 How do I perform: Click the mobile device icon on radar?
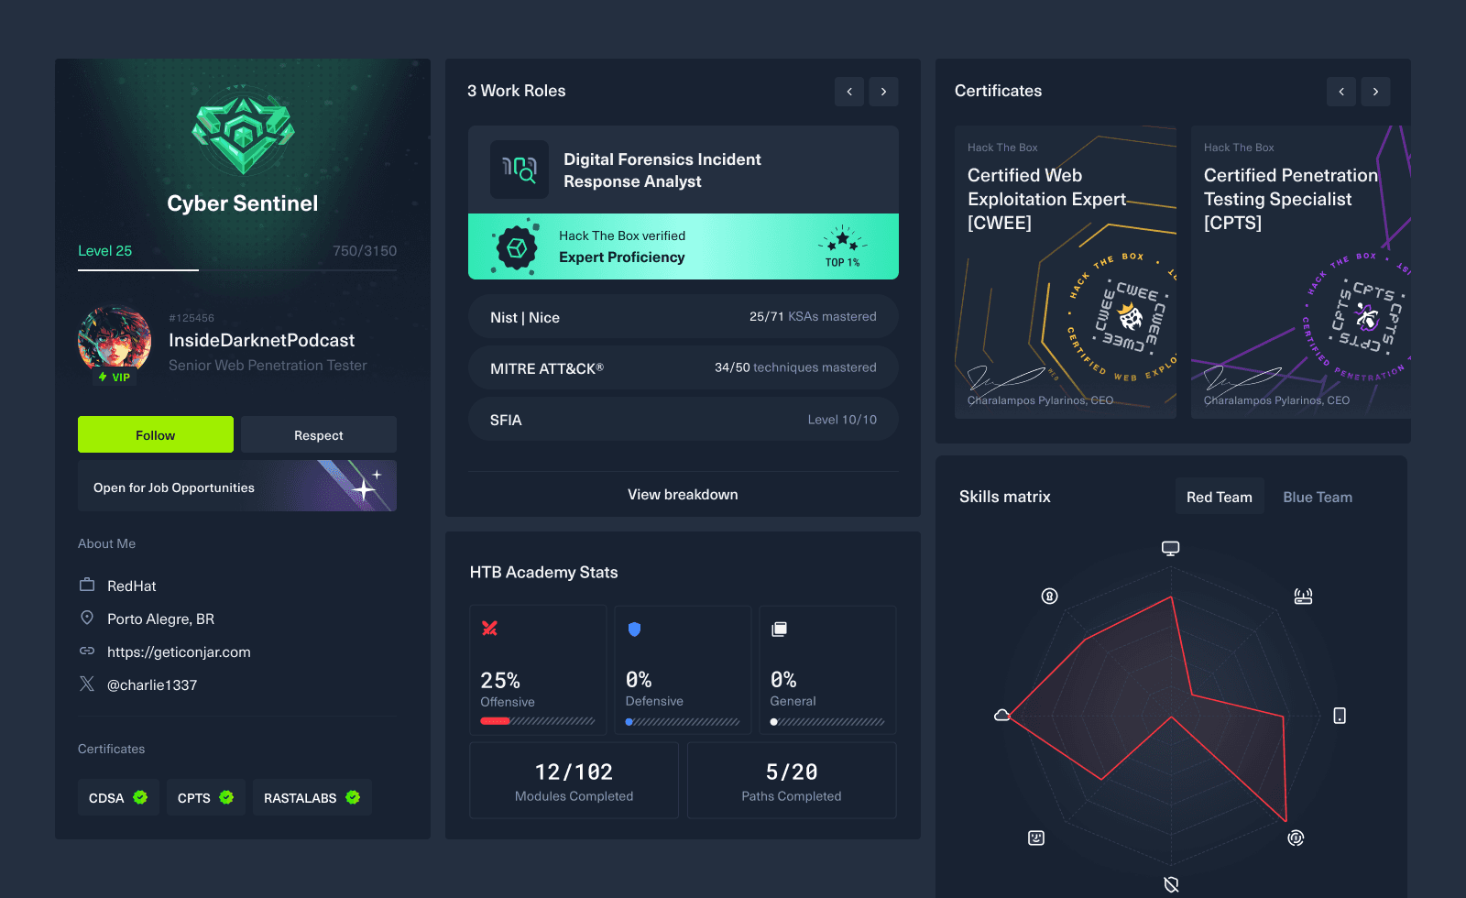point(1340,716)
